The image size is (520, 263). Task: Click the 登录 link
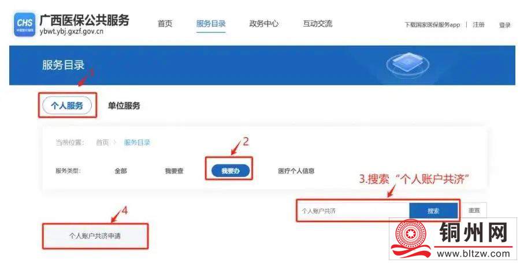505,25
